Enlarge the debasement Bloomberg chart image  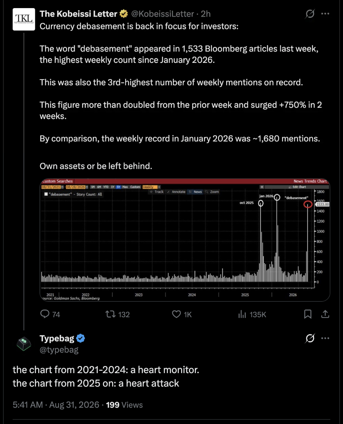(x=185, y=240)
